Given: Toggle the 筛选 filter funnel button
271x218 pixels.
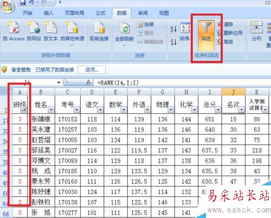Looking at the screenshot, I should (206, 35).
